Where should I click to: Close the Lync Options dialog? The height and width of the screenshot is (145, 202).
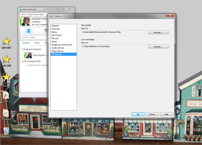click(170, 16)
